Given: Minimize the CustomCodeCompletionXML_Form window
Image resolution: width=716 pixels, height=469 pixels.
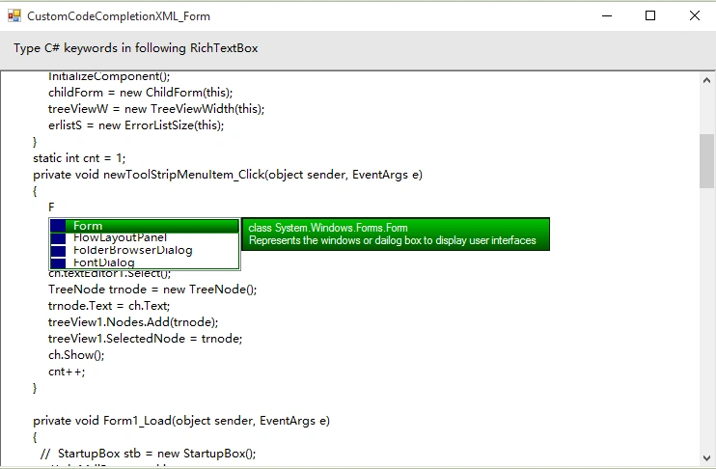Looking at the screenshot, I should click(x=607, y=16).
